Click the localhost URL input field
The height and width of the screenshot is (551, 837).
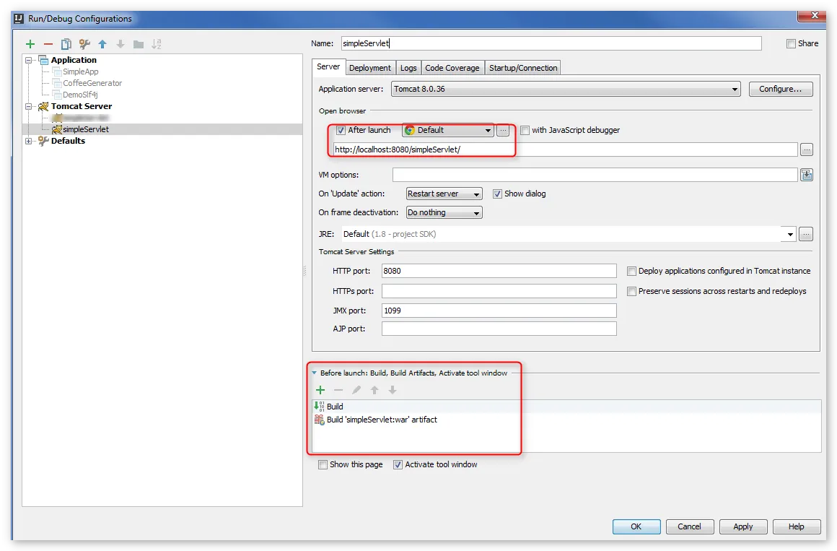pos(565,149)
